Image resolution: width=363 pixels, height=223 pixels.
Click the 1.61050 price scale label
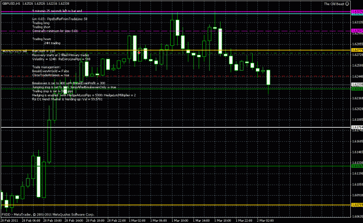[x=357, y=184]
